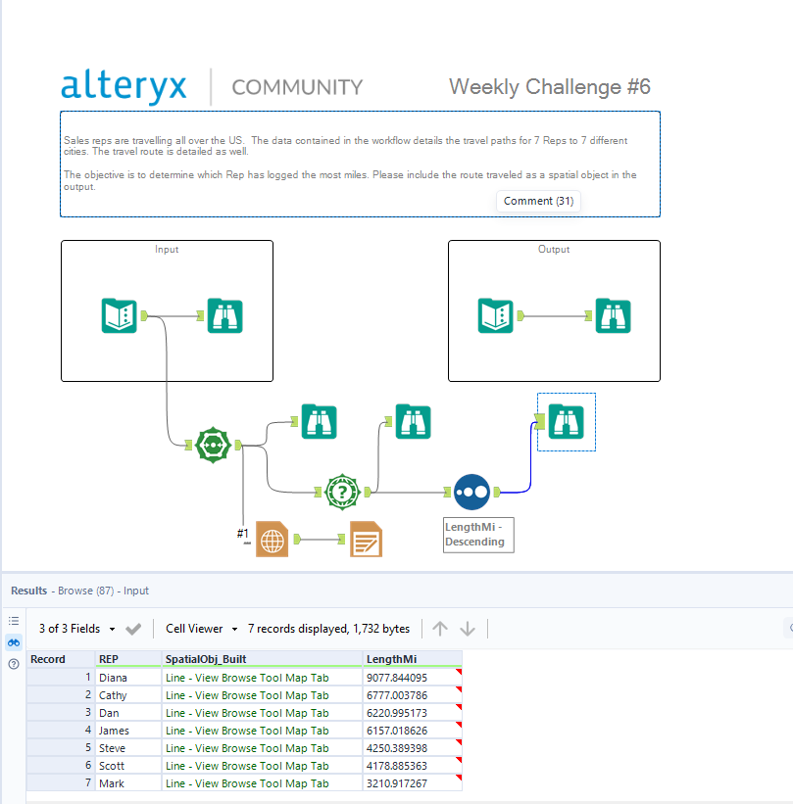The width and height of the screenshot is (793, 804).
Task: Select the Steve cell in REP column
Action: (x=128, y=748)
